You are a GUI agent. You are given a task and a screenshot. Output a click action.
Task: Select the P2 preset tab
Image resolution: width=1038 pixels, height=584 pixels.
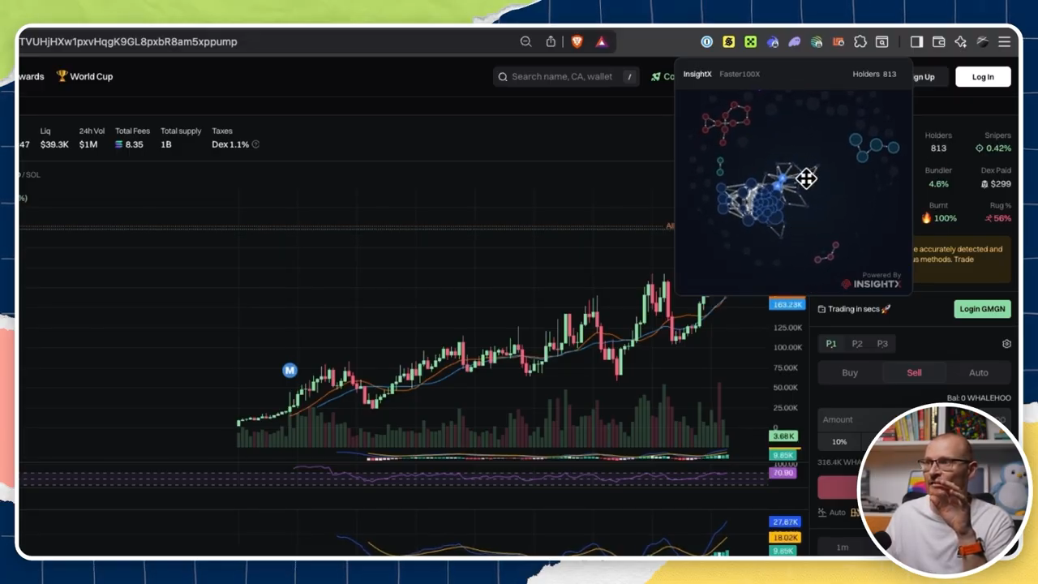tap(857, 344)
